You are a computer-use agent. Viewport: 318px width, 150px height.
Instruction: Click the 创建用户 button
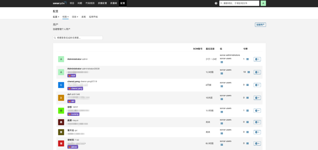260,25
